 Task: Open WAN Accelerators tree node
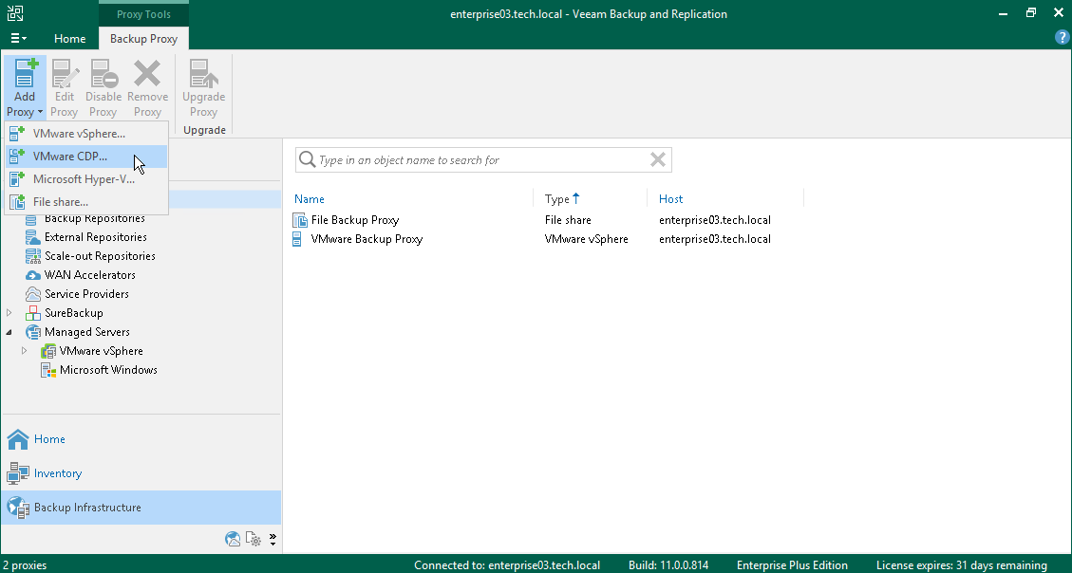(89, 275)
